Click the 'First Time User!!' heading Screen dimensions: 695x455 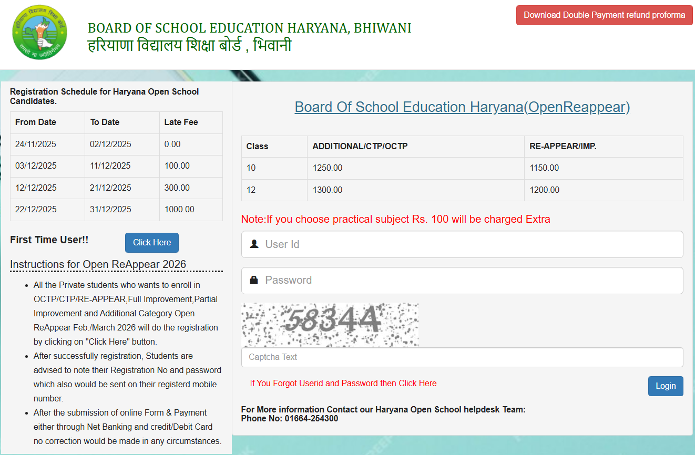[48, 240]
